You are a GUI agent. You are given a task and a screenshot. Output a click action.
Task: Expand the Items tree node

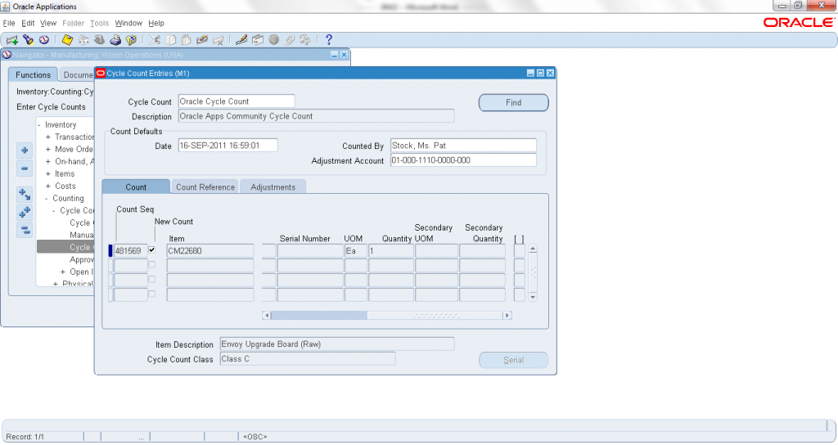click(48, 174)
